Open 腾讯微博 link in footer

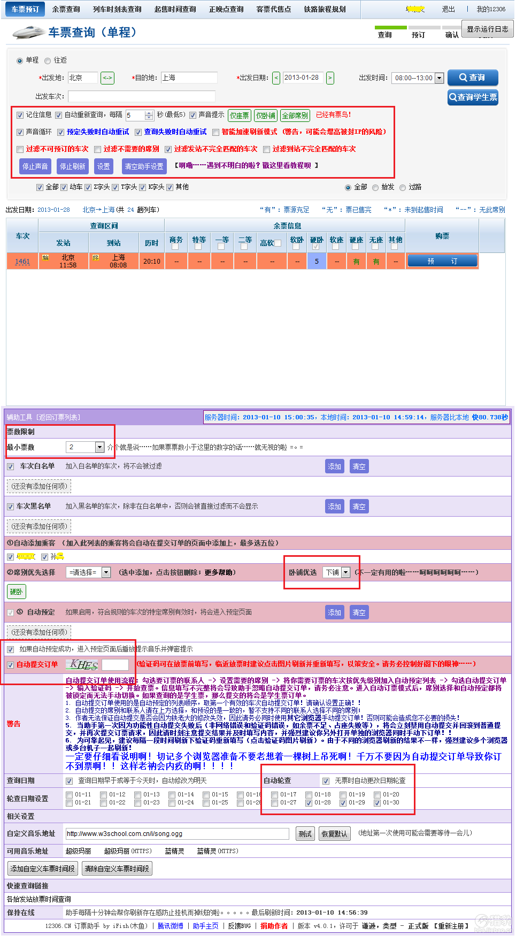point(171,926)
